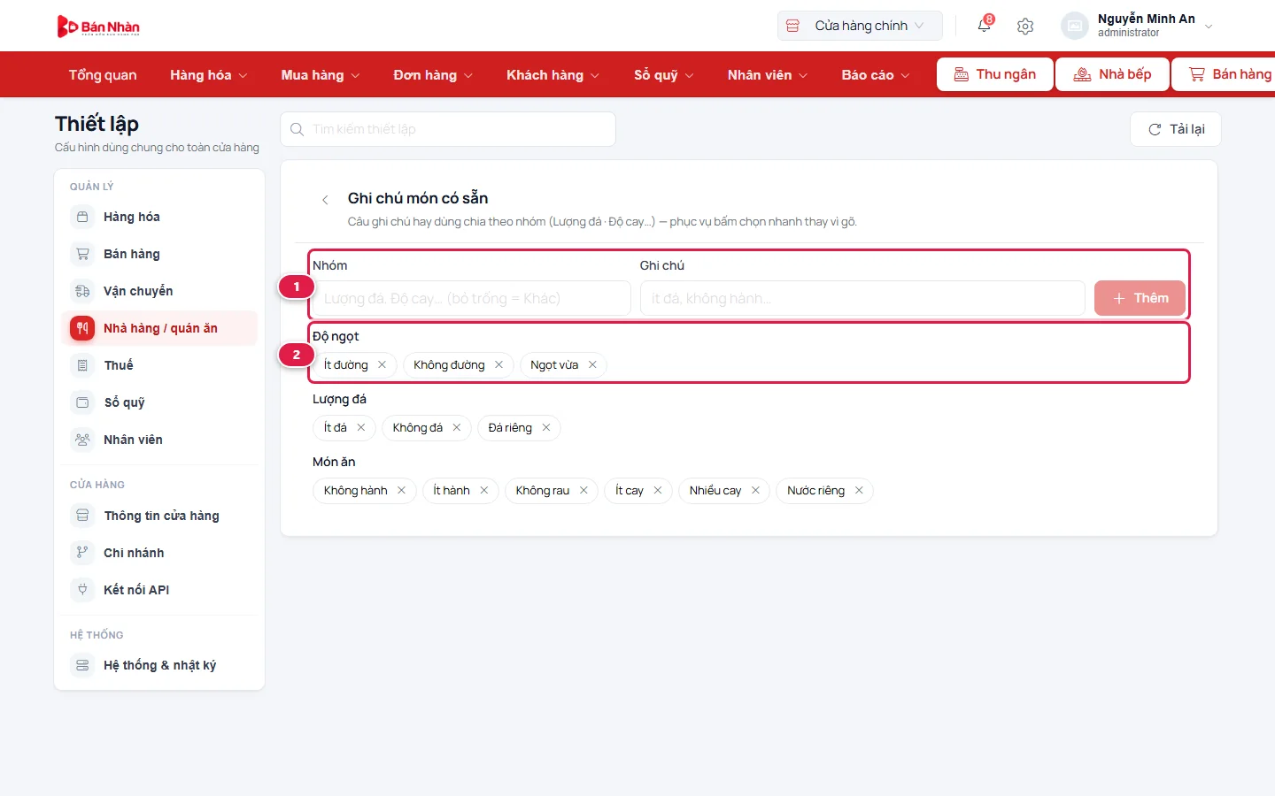Open the Sổ quỹ top menu

(x=664, y=75)
